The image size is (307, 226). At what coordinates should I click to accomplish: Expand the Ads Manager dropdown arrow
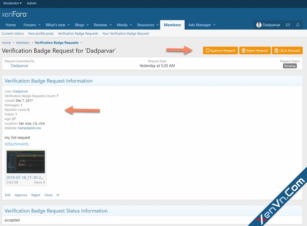214,25
